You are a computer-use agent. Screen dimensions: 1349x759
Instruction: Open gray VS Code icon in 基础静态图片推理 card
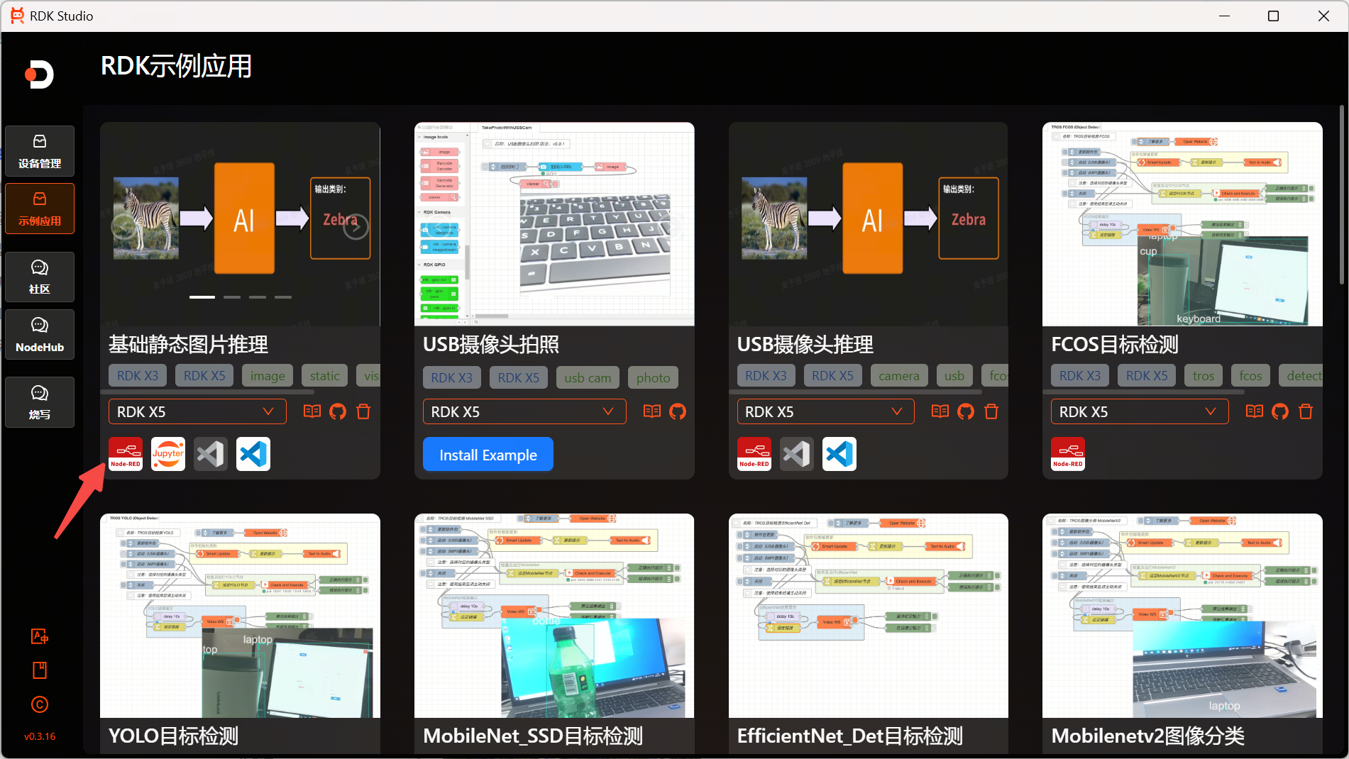click(211, 454)
